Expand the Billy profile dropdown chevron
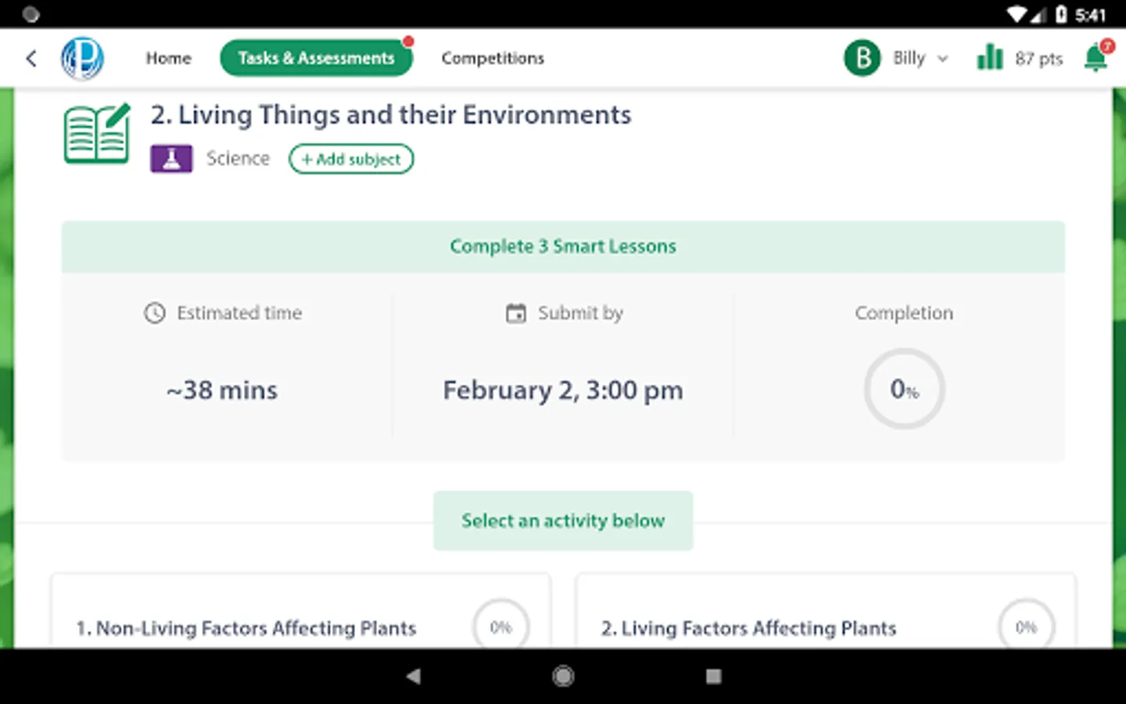 (x=943, y=59)
